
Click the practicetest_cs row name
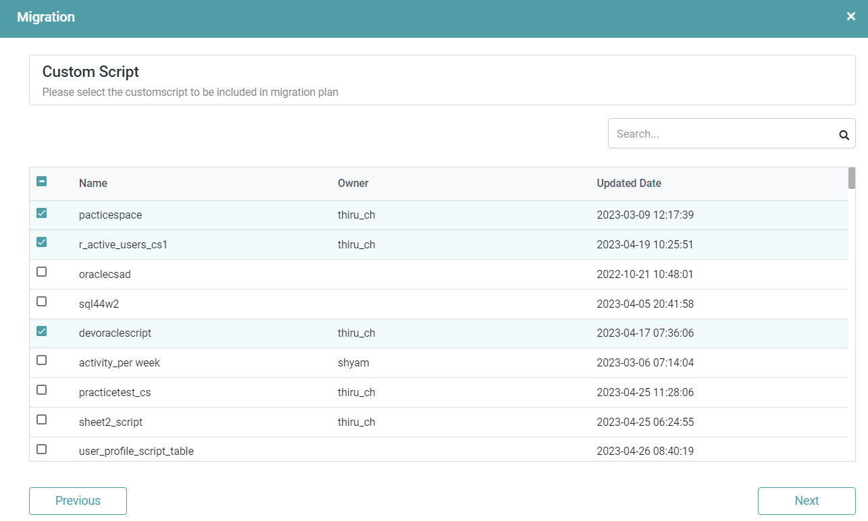[x=115, y=393]
